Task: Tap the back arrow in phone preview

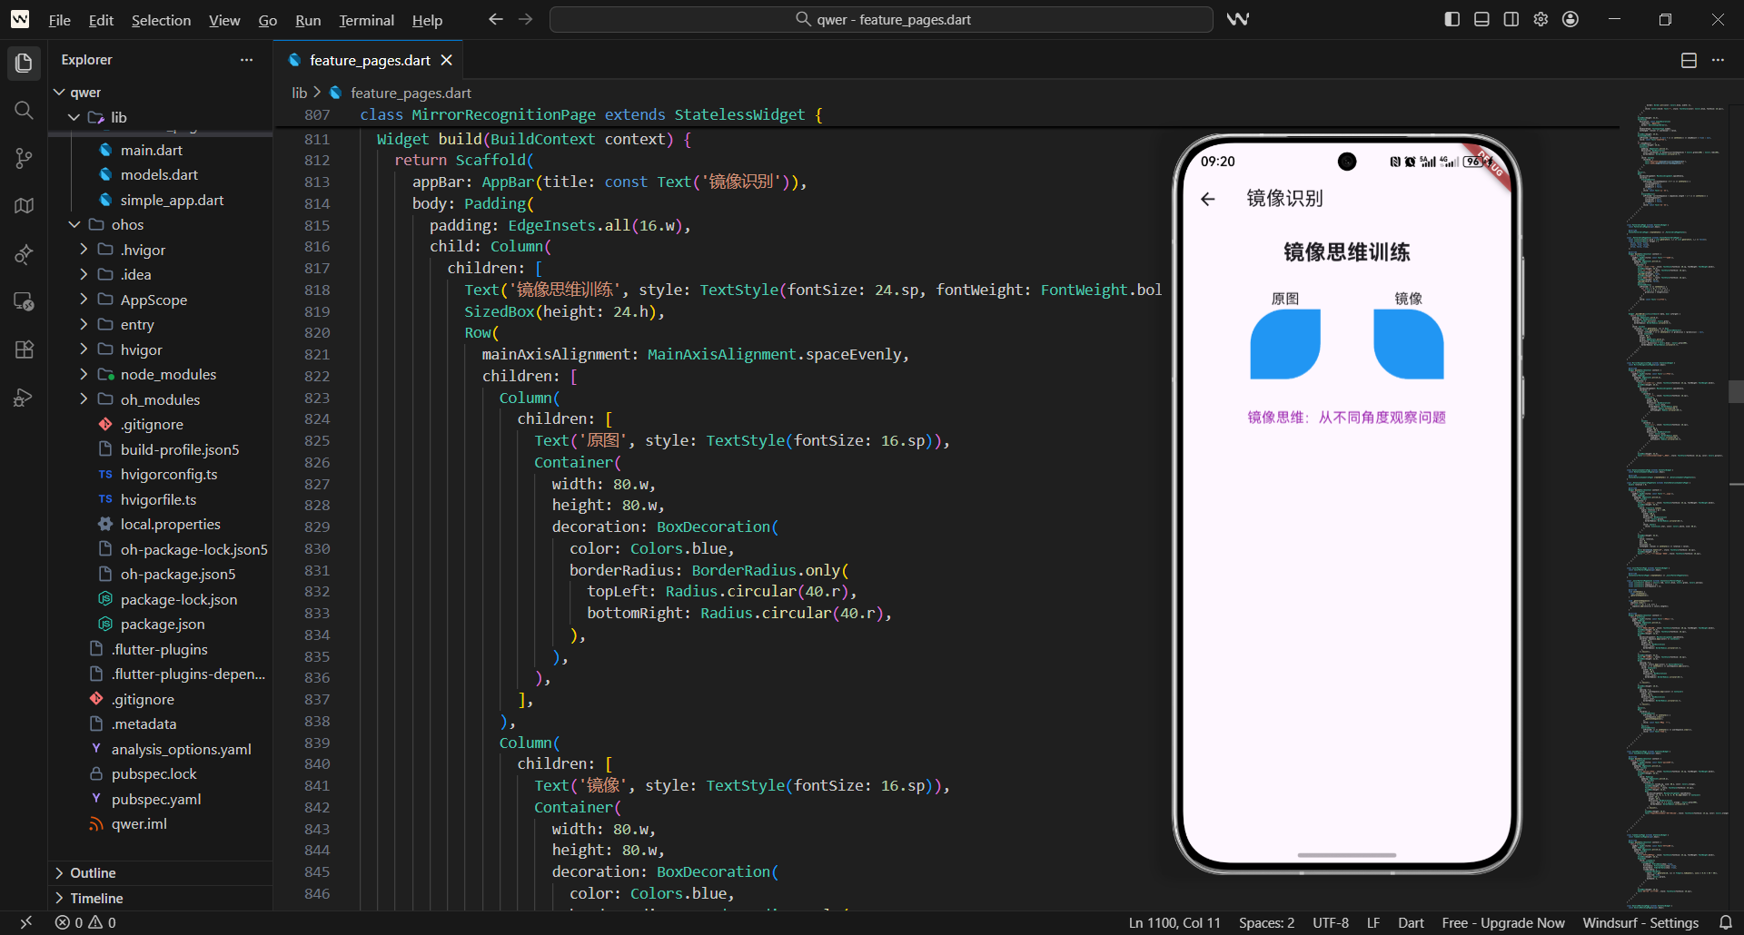Action: [x=1207, y=199]
